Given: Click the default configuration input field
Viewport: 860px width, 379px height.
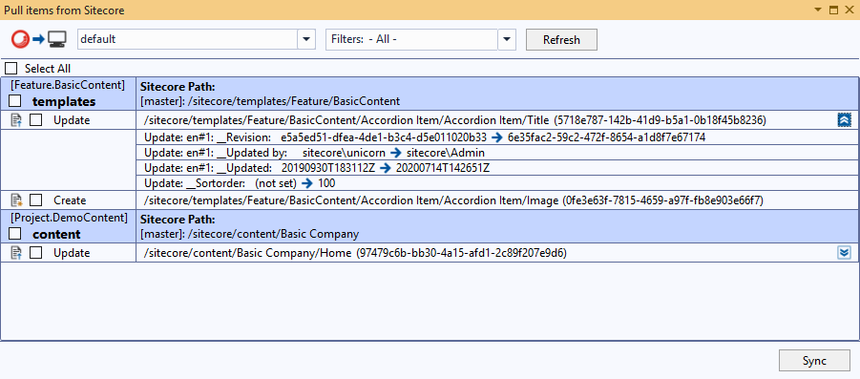Looking at the screenshot, I should pyautogui.click(x=188, y=39).
